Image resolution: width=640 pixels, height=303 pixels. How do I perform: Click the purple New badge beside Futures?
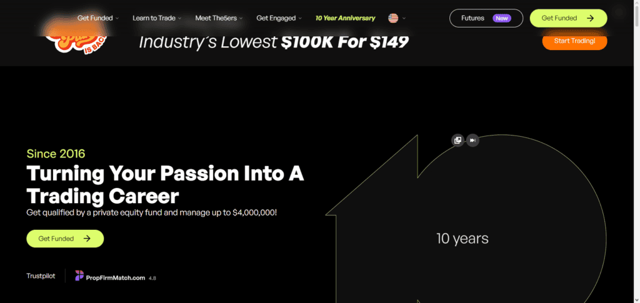(x=502, y=18)
